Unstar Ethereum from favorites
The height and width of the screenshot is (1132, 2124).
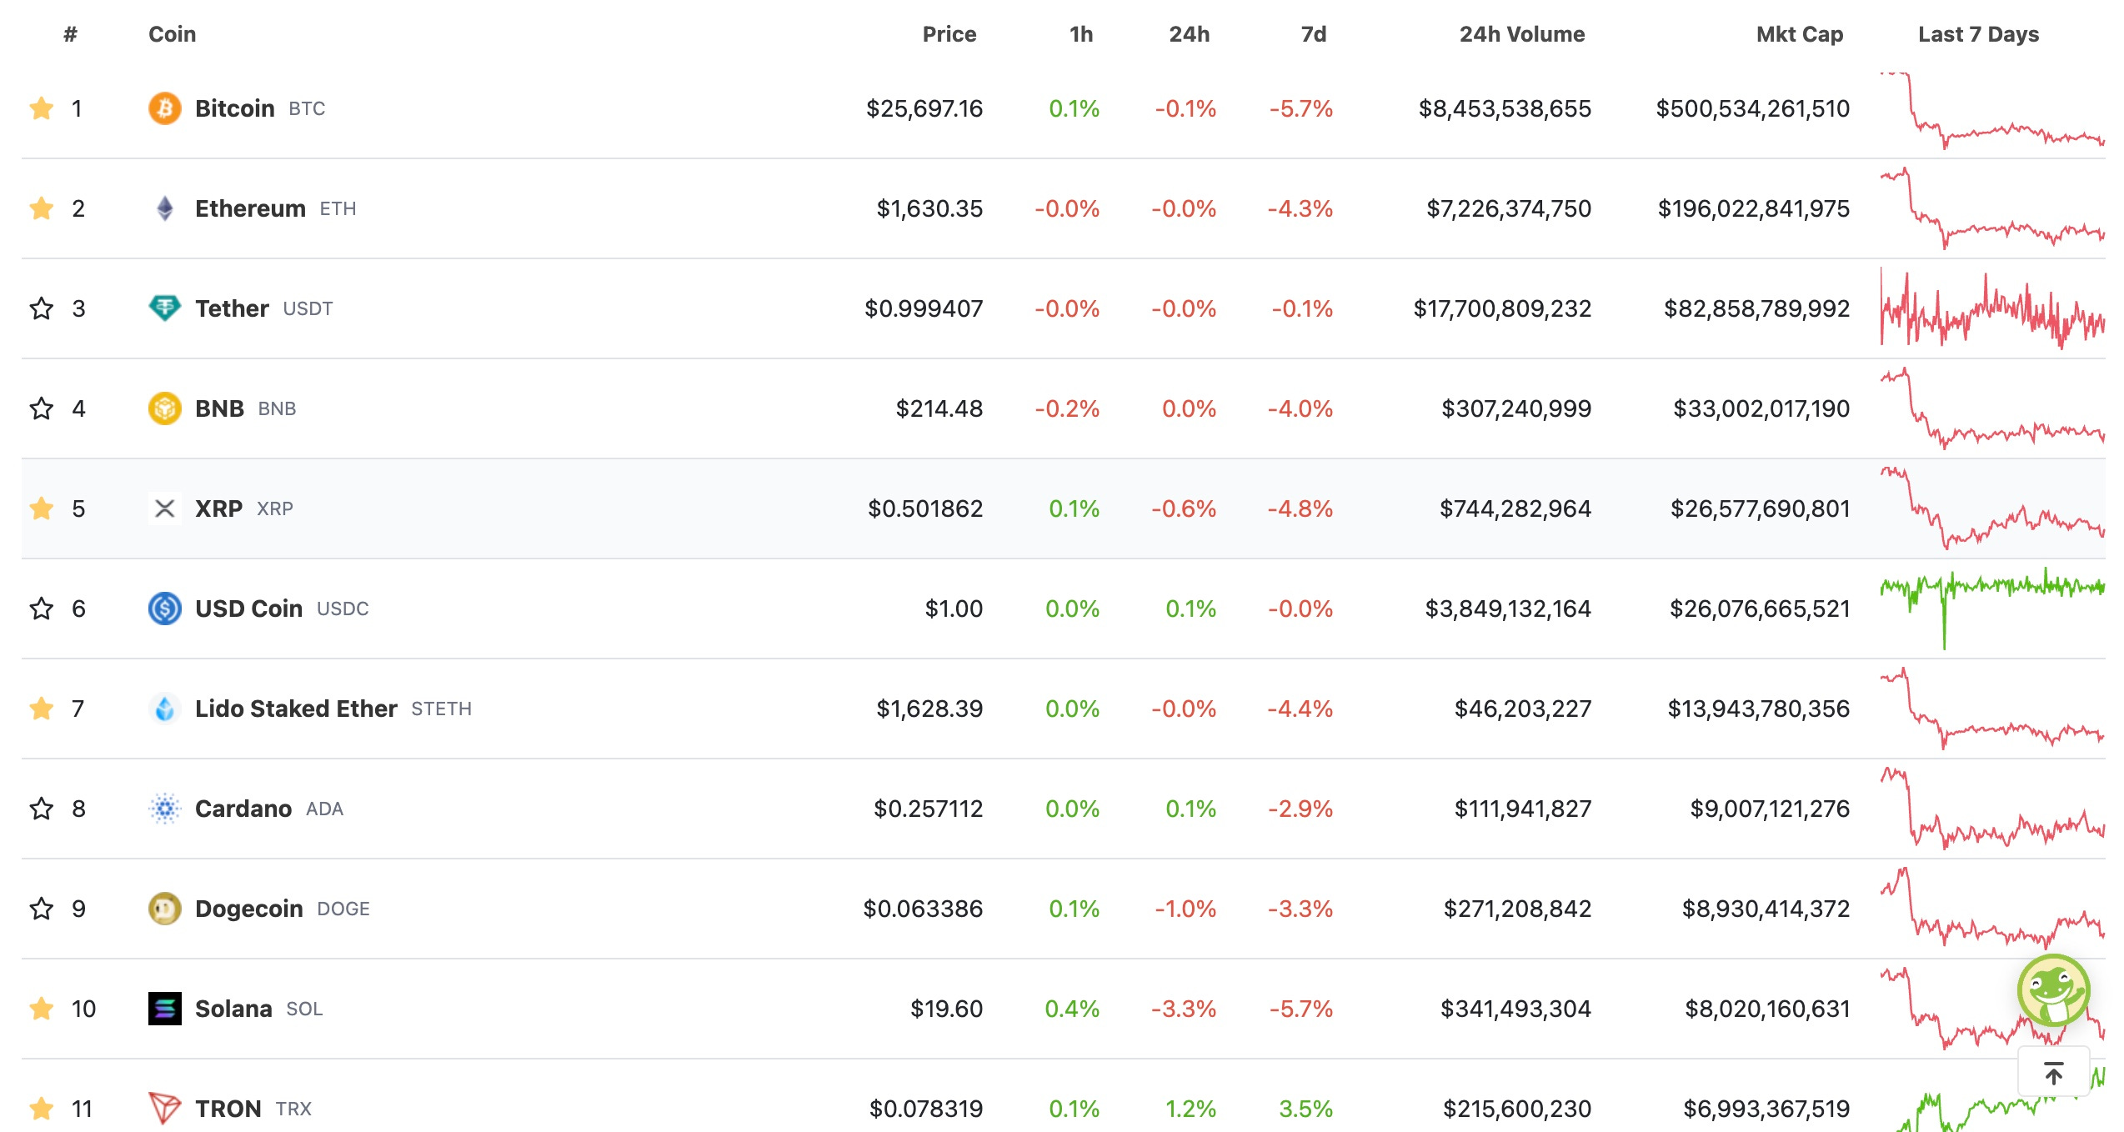tap(41, 208)
